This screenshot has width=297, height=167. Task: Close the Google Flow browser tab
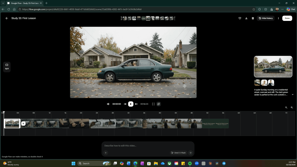tap(41, 3)
